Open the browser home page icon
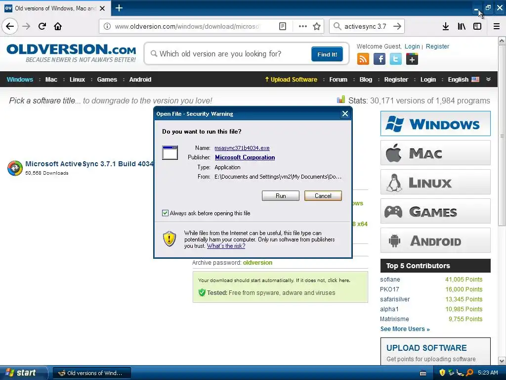This screenshot has width=506, height=380. [58, 26]
